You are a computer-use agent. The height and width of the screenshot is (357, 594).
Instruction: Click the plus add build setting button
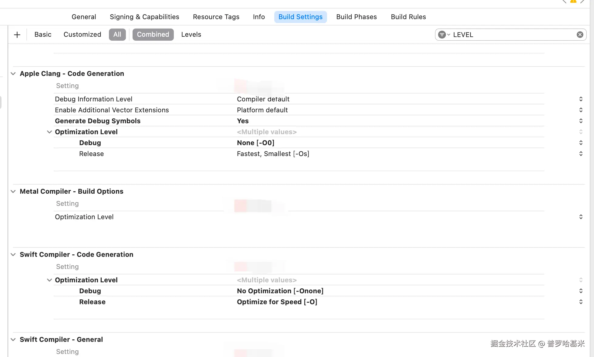(x=17, y=35)
